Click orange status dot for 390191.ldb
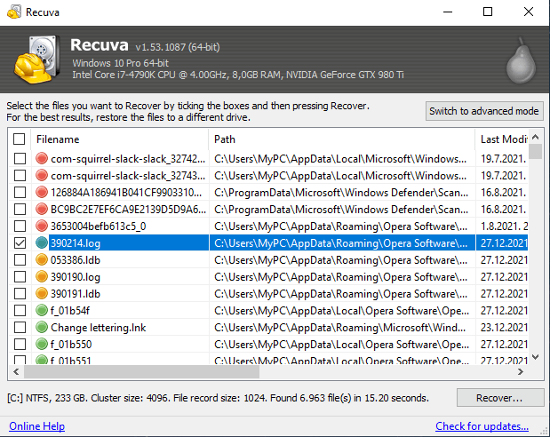Viewport: 550px width, 437px height. (x=42, y=293)
